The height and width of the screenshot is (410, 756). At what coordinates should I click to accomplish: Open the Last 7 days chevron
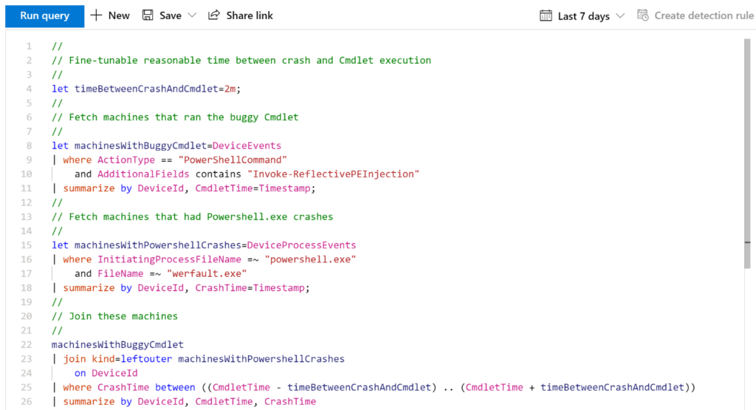620,16
